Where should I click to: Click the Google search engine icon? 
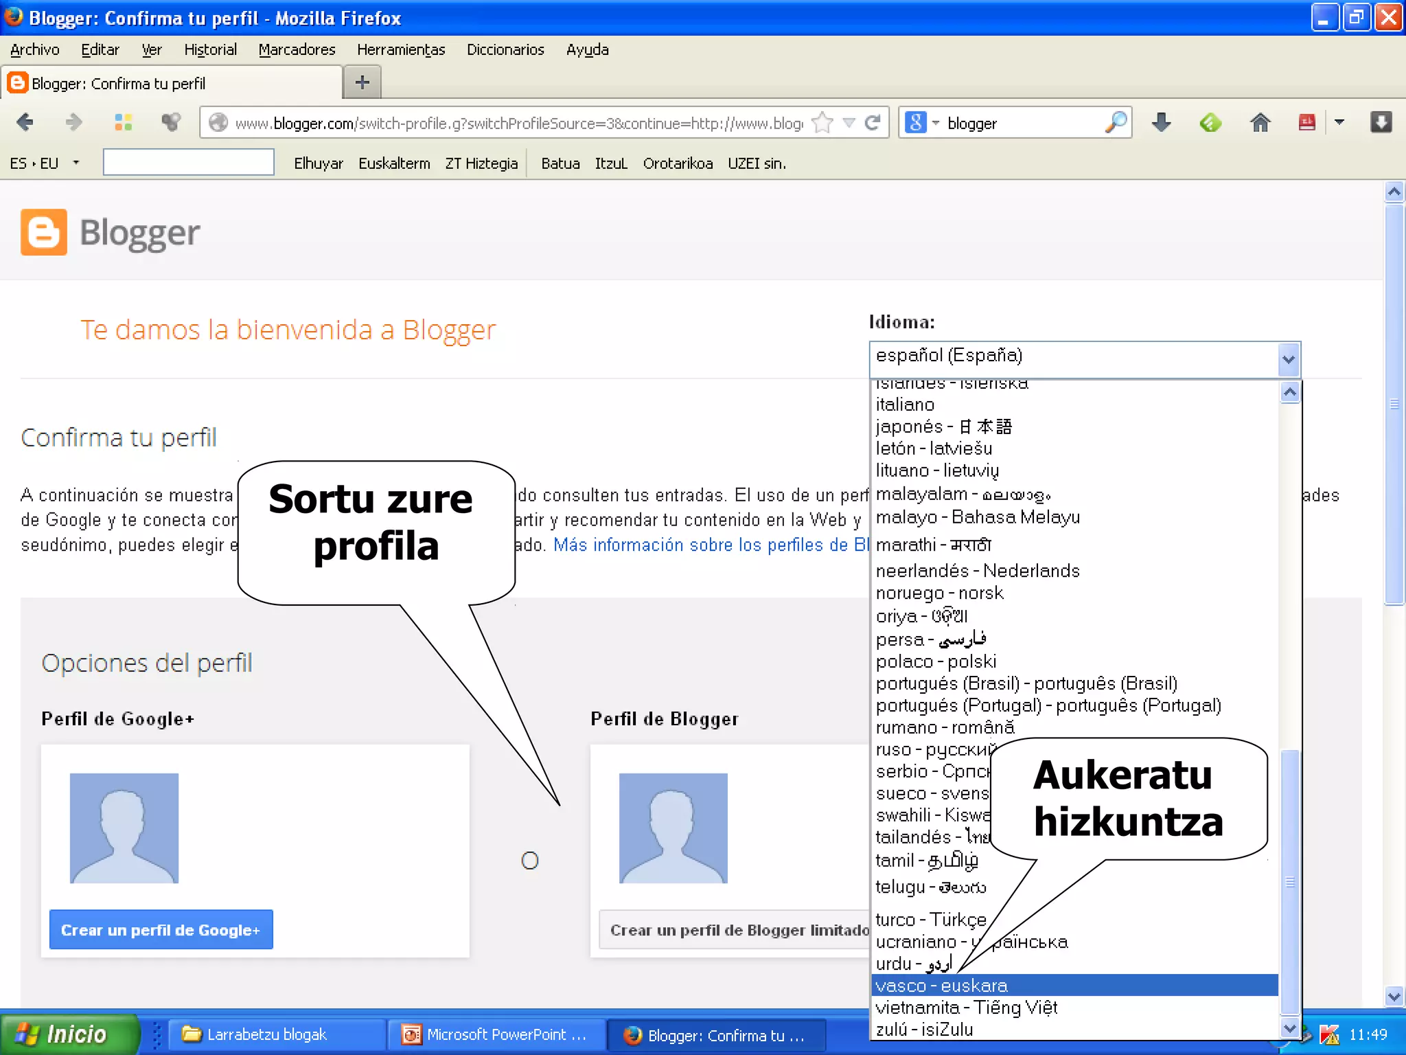click(x=916, y=123)
